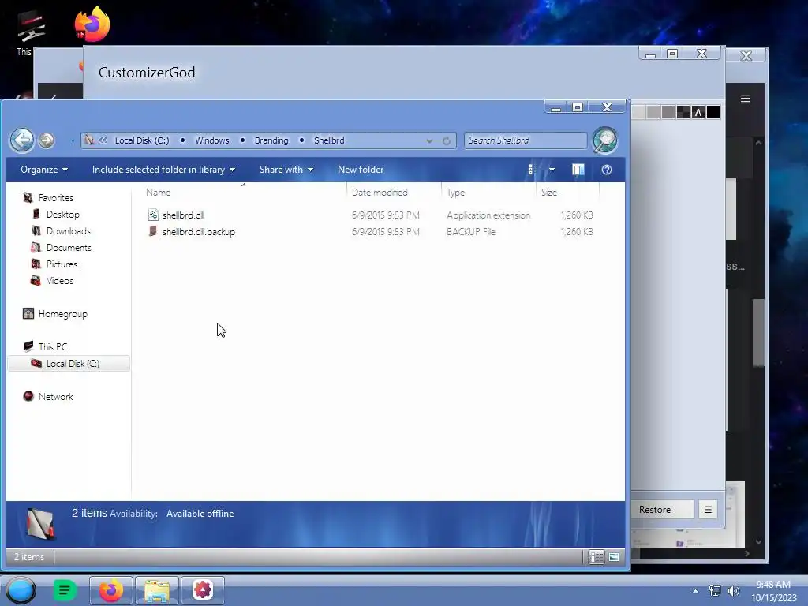This screenshot has width=808, height=606.
Task: Open Include selected folder in library menu
Action: click(x=163, y=170)
